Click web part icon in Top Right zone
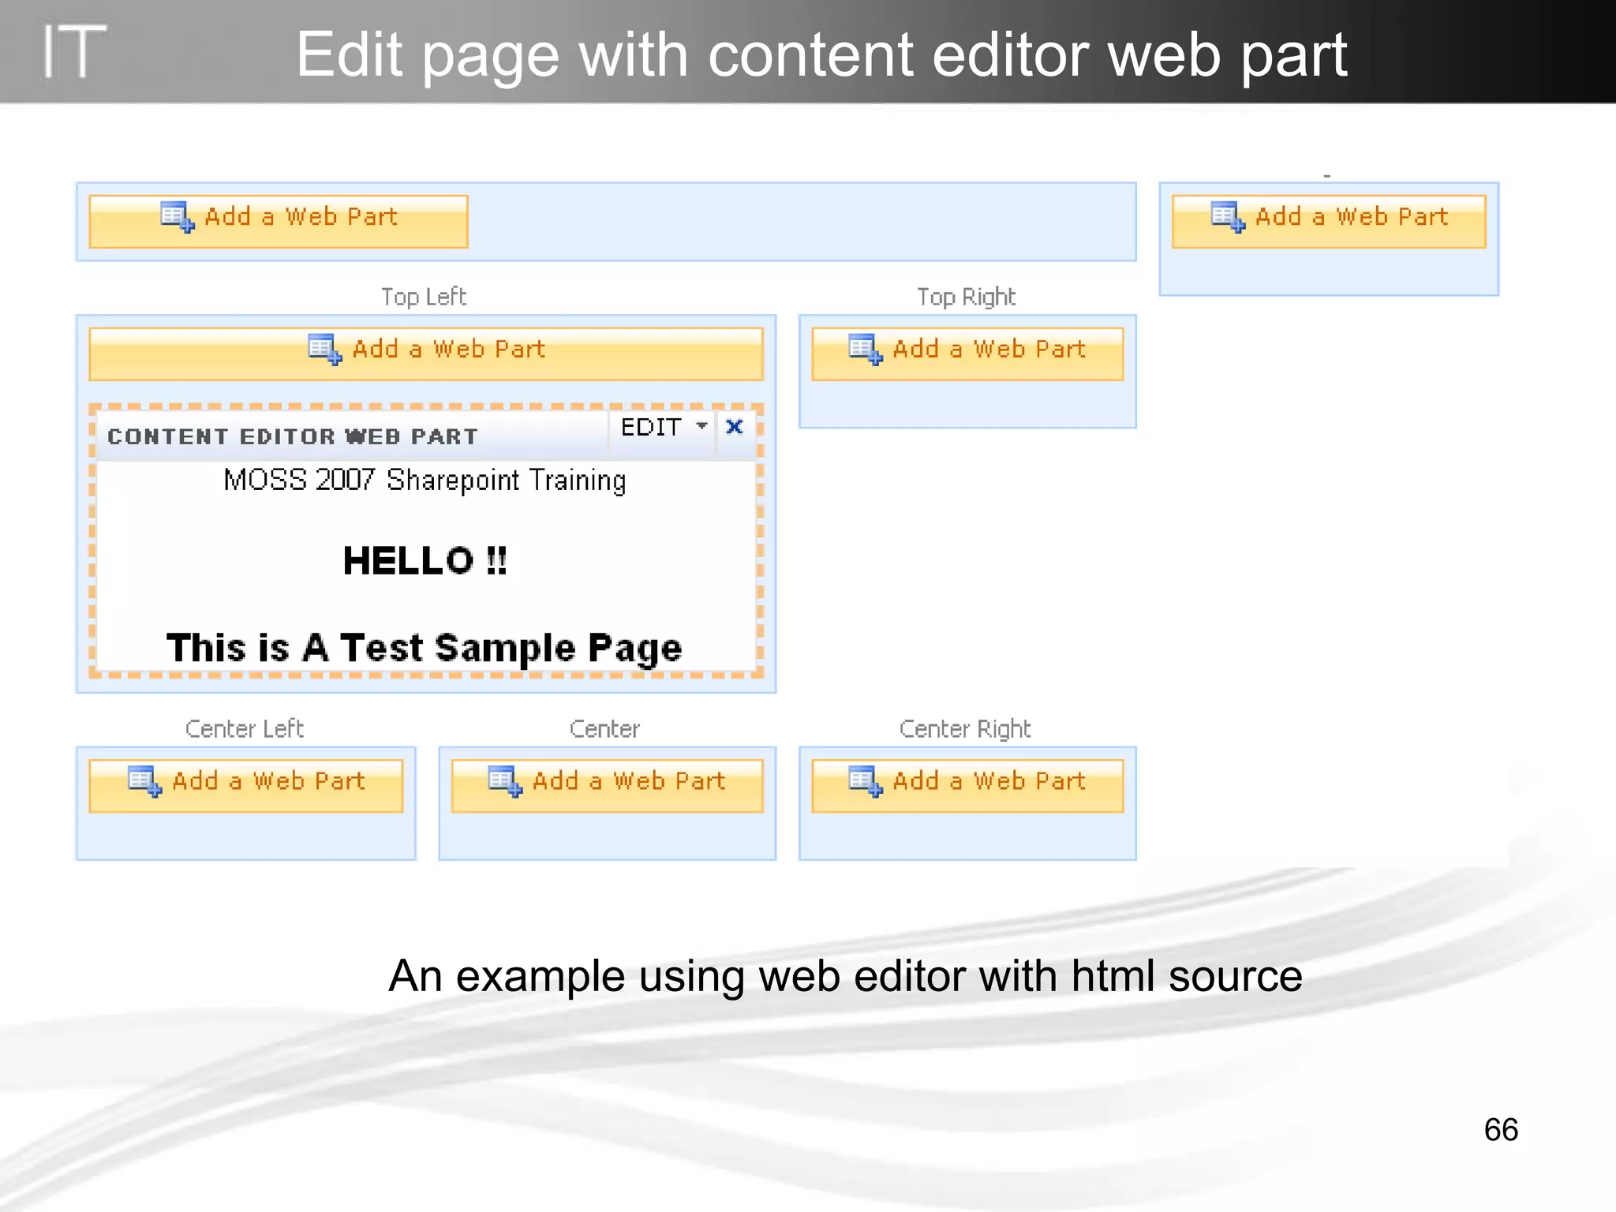Viewport: 1616px width, 1212px height. coord(865,350)
